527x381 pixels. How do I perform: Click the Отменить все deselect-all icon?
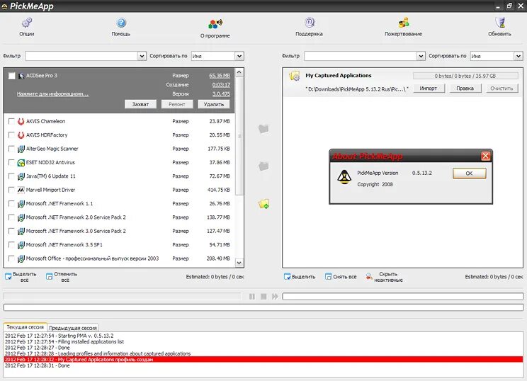(x=50, y=277)
